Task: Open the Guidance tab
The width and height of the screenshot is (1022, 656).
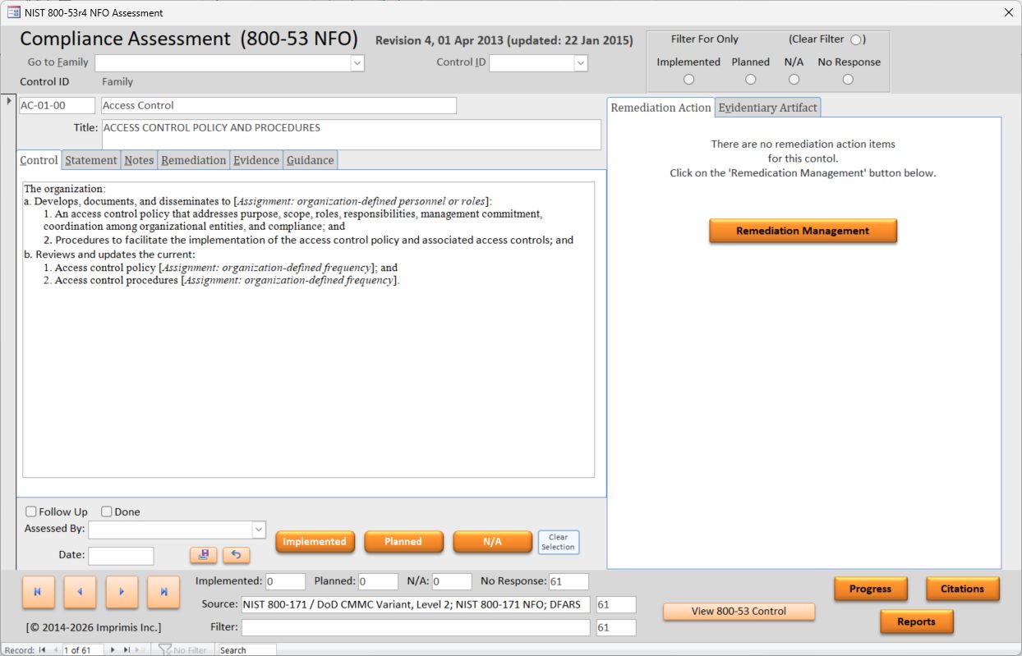Action: click(x=311, y=160)
